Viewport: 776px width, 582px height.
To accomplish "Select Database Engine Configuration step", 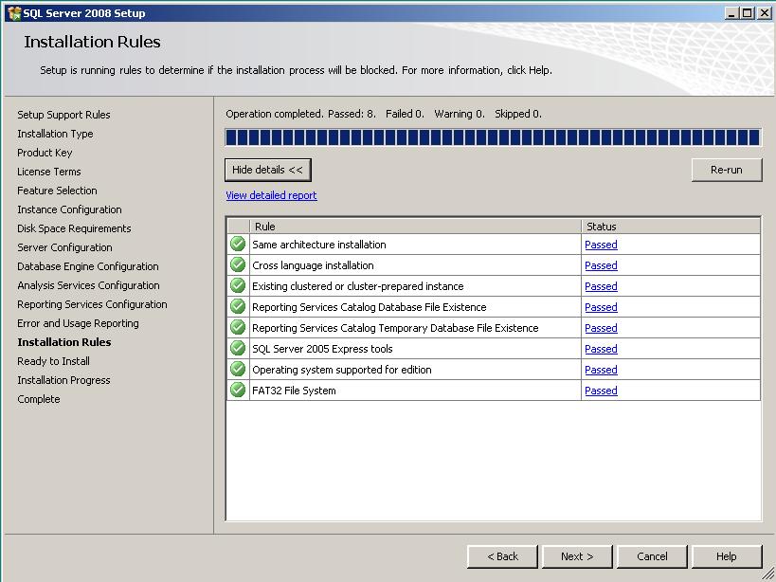I will tap(88, 266).
